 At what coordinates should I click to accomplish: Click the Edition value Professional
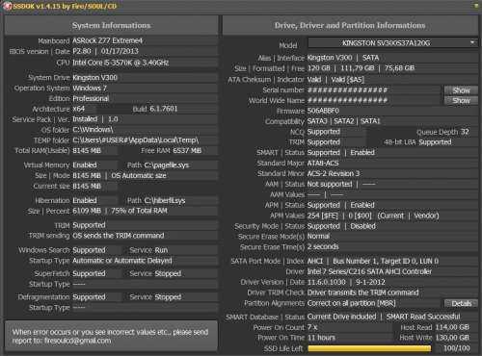[91, 98]
